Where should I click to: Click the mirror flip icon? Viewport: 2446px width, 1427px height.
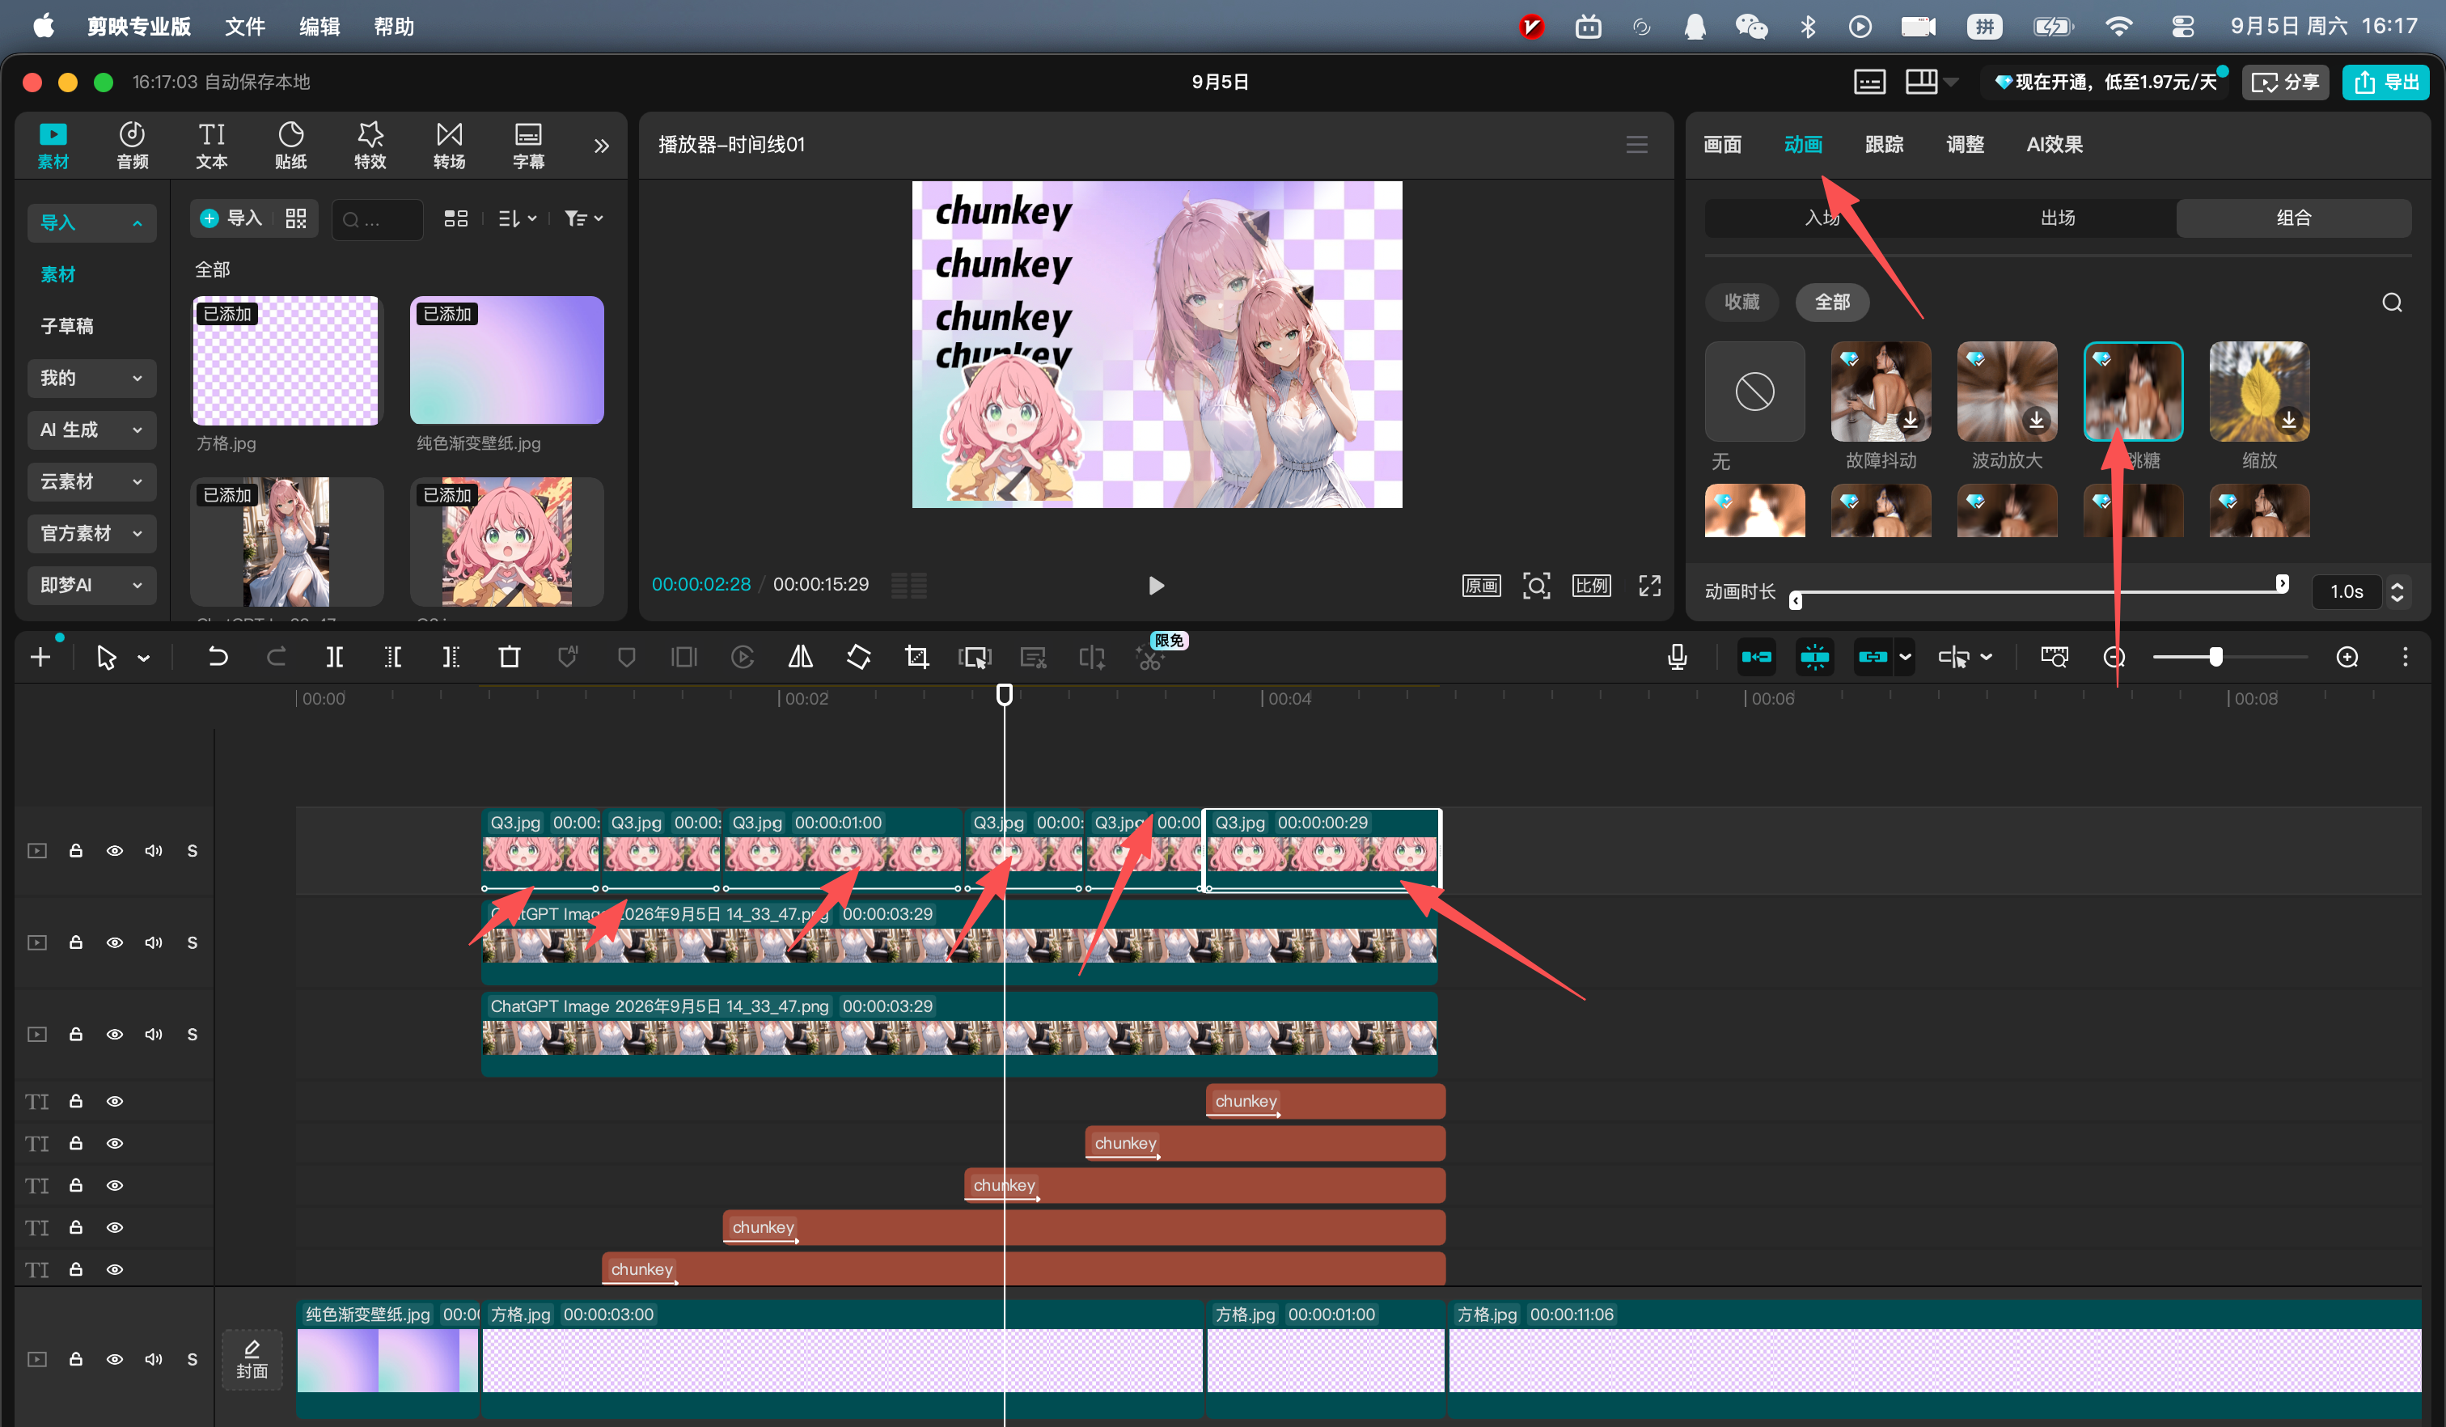(x=801, y=657)
